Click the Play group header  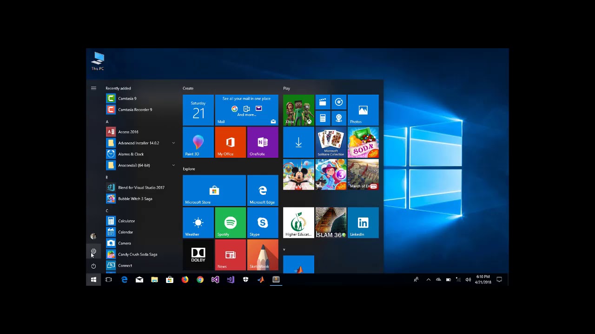point(286,88)
